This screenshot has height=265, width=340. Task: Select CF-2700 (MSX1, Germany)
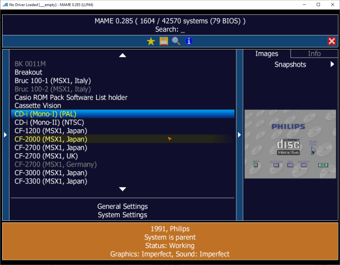(123, 164)
